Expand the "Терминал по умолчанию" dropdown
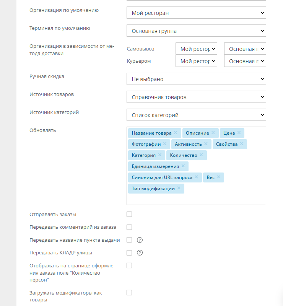The image size is (283, 306). (x=196, y=31)
